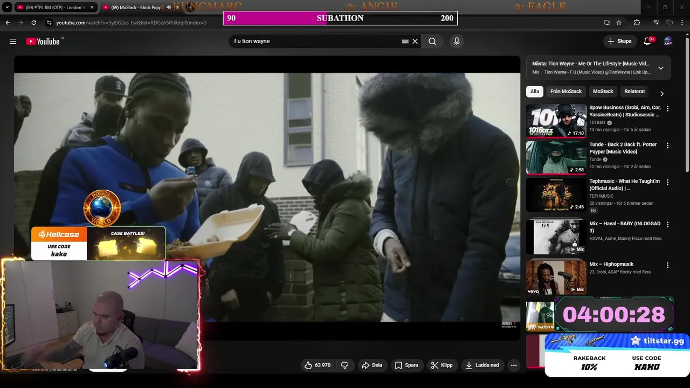The image size is (690, 388).
Task: Download the video with Ladda ned
Action: point(482,365)
